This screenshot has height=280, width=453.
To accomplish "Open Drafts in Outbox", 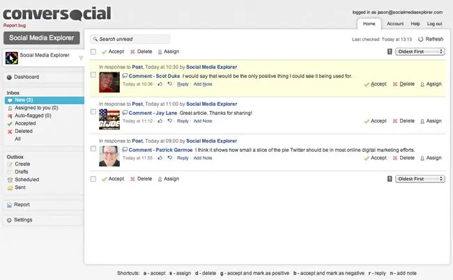I will 22,172.
